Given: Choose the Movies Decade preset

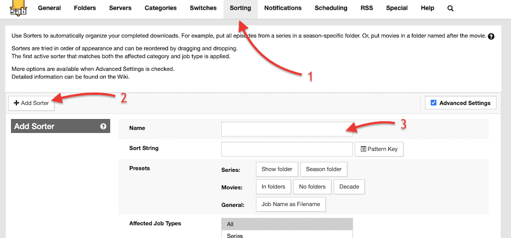Looking at the screenshot, I should coord(349,187).
